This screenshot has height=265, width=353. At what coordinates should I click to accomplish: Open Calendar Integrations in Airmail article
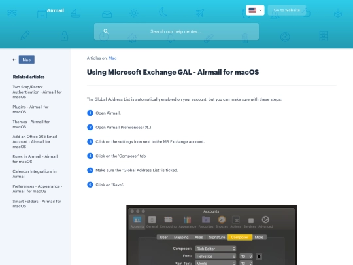35,174
